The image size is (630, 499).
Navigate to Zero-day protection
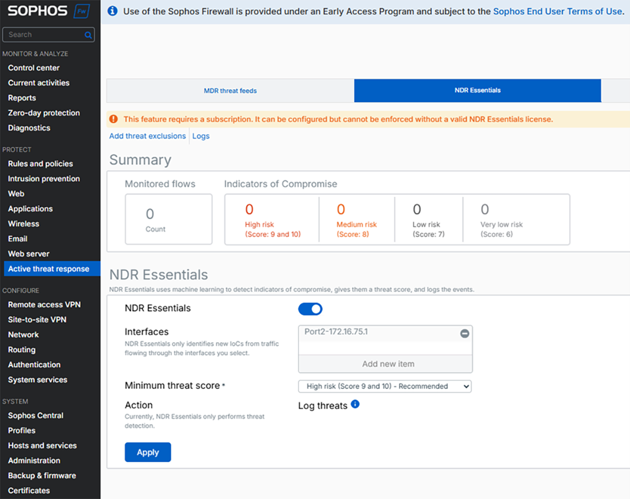[44, 113]
